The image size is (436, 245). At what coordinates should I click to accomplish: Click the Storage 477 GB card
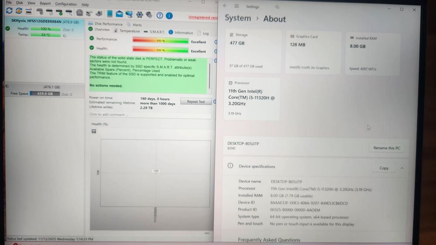(x=252, y=51)
